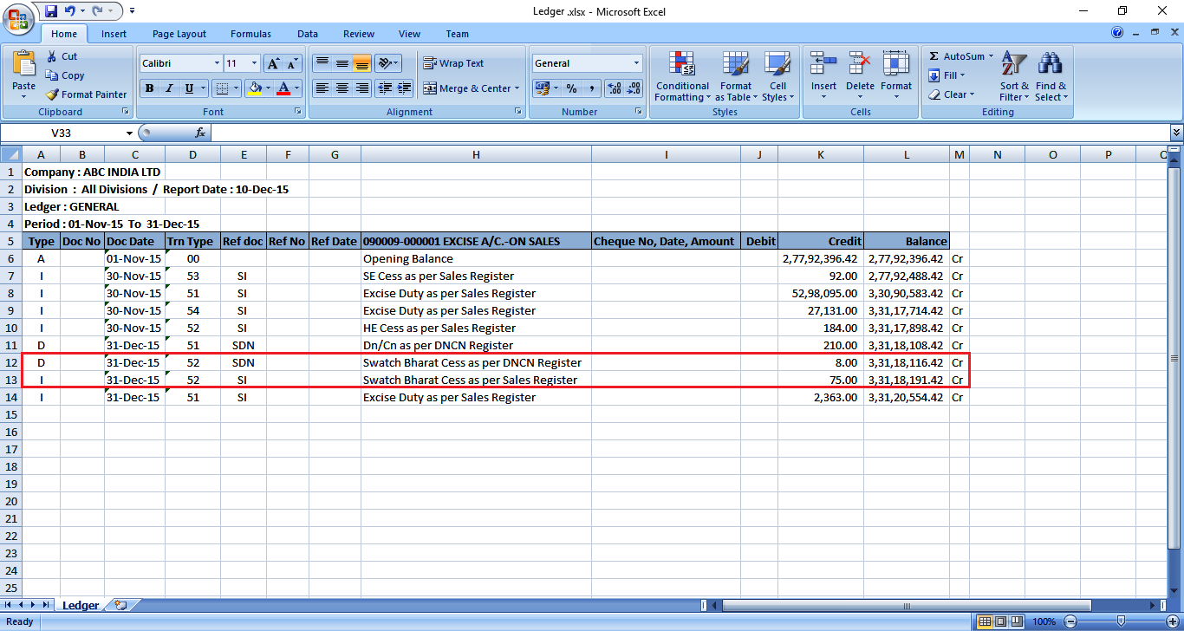Open the Format cells menu
Screen dimensions: 1184x631
click(x=896, y=75)
